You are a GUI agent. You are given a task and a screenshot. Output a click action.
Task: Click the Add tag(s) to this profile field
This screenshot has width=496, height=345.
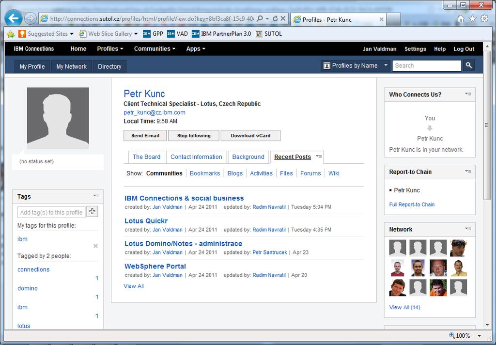51,212
